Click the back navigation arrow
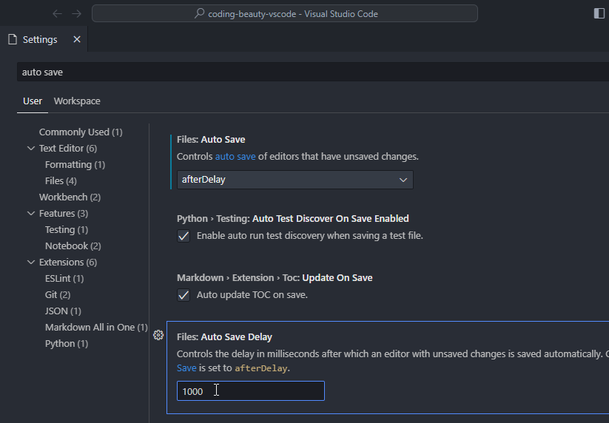This screenshot has width=609, height=423. click(x=58, y=13)
